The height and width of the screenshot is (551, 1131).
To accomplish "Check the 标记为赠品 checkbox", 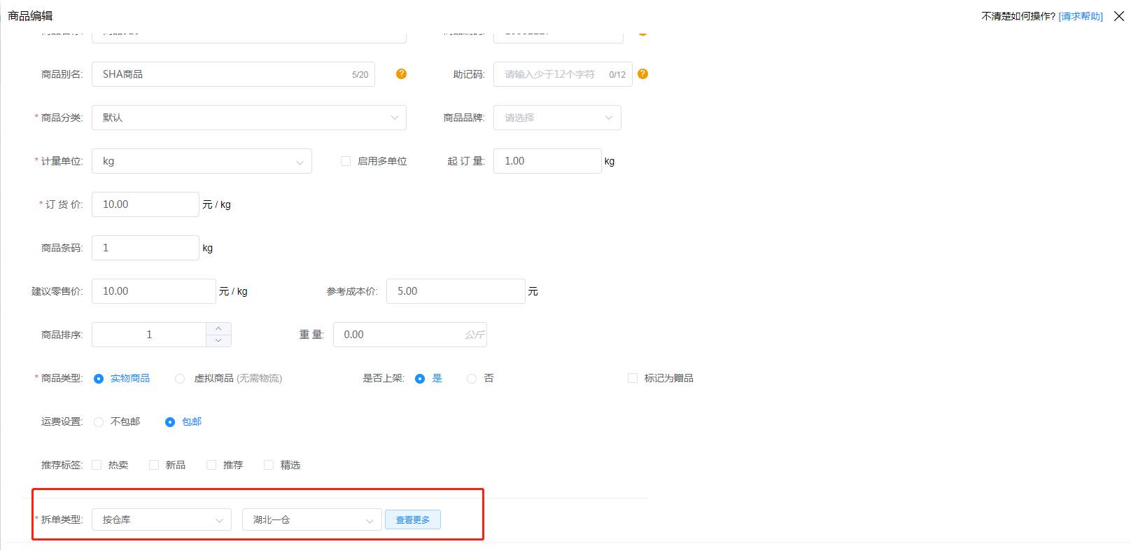I will (633, 378).
